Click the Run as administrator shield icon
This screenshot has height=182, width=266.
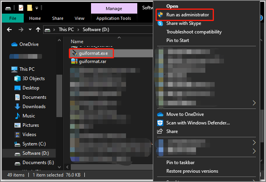pyautogui.click(x=160, y=15)
